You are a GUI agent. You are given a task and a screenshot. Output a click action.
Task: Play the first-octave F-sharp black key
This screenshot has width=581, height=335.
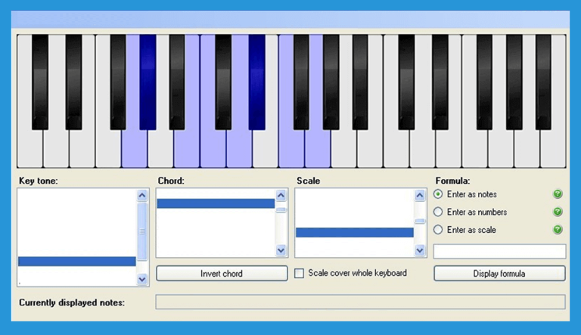[118, 82]
